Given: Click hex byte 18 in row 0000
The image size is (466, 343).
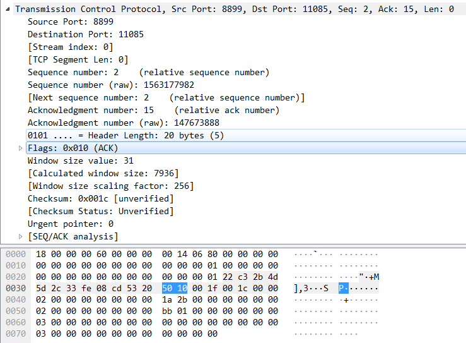Looking at the screenshot, I should tap(41, 254).
